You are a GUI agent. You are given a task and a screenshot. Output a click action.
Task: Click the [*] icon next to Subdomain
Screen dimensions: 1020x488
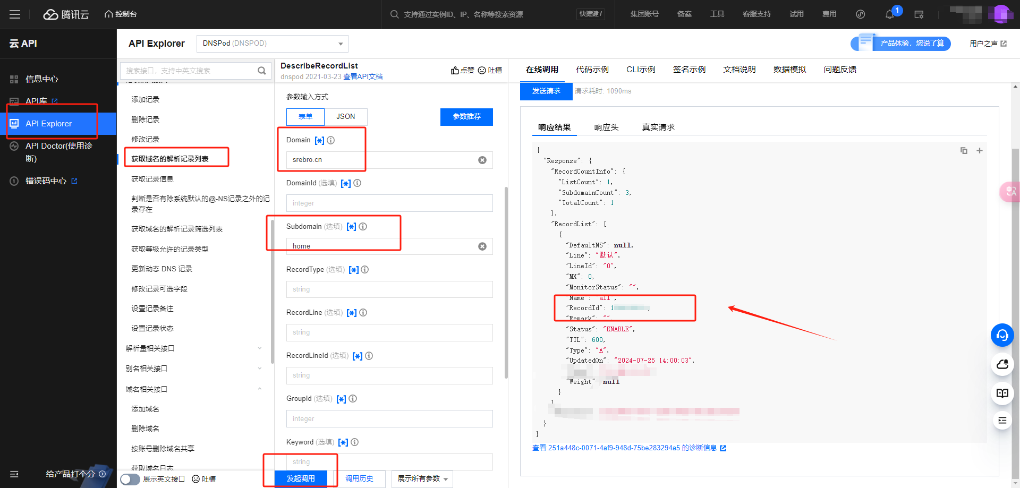click(x=351, y=227)
